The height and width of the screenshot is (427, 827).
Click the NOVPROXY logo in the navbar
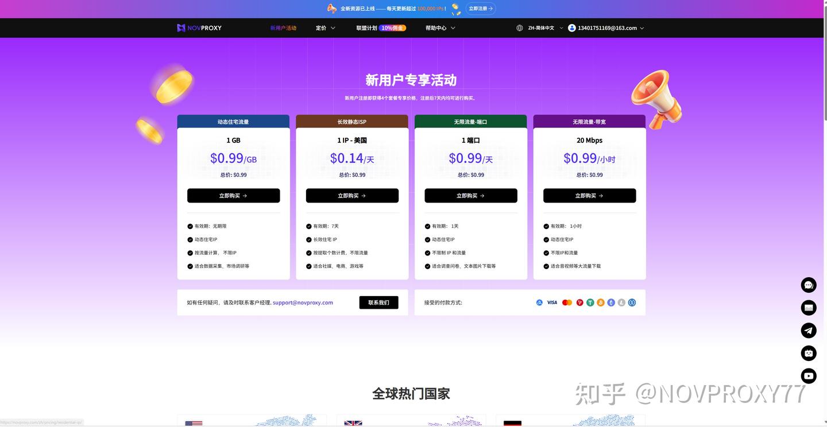[199, 28]
